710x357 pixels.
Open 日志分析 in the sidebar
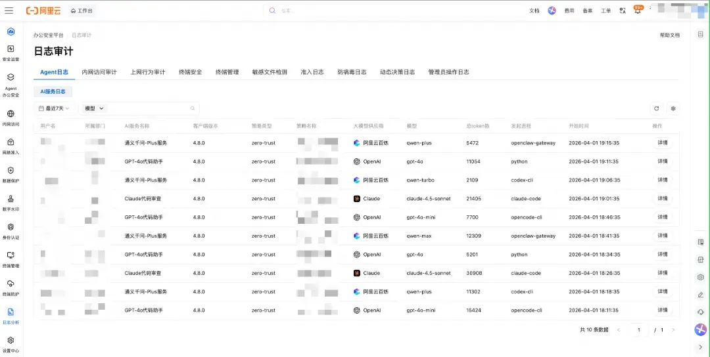[x=11, y=316]
